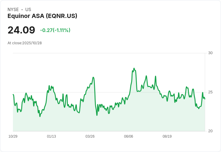The image size is (221, 152).
Task: Click the highest peak of the price line
Action: click(x=134, y=68)
